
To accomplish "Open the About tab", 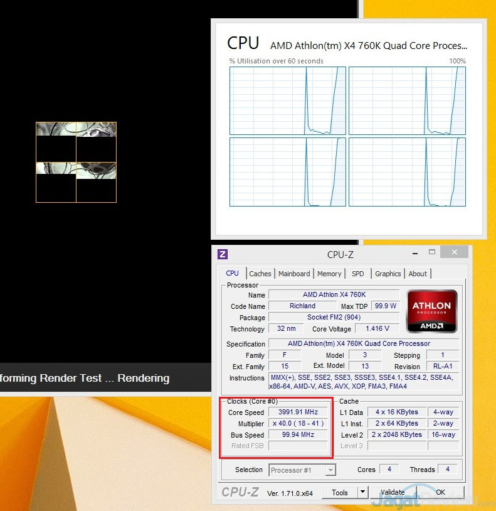I will coord(418,274).
